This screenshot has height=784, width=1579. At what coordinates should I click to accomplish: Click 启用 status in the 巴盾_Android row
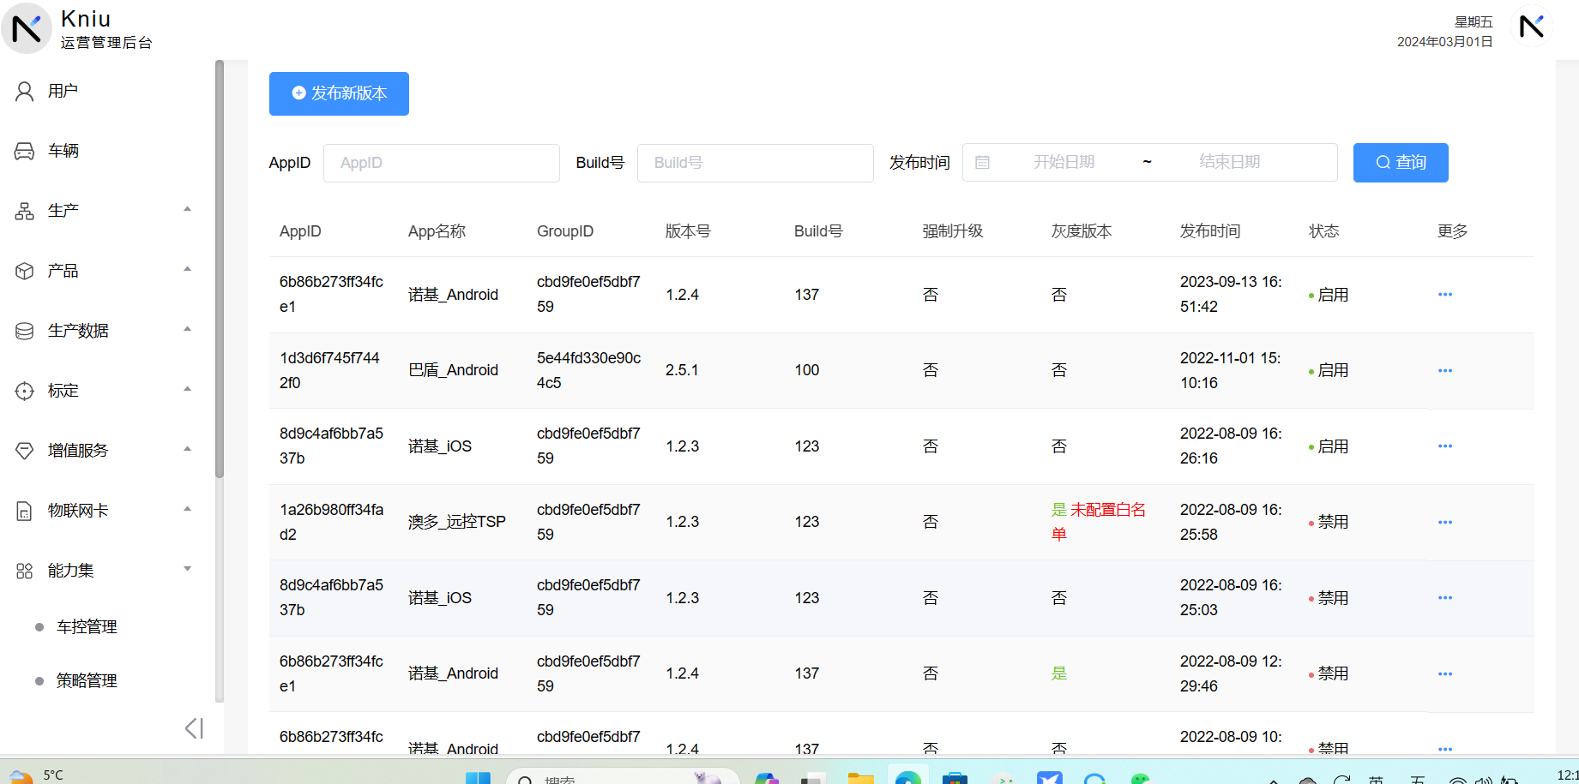[1333, 370]
